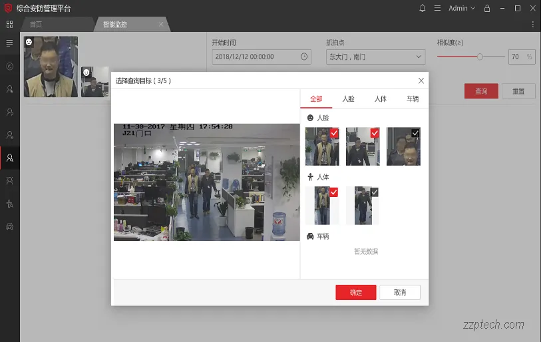Screen dimensions: 541x342
Task: Expand the Admin user dropdown
Action: point(462,8)
